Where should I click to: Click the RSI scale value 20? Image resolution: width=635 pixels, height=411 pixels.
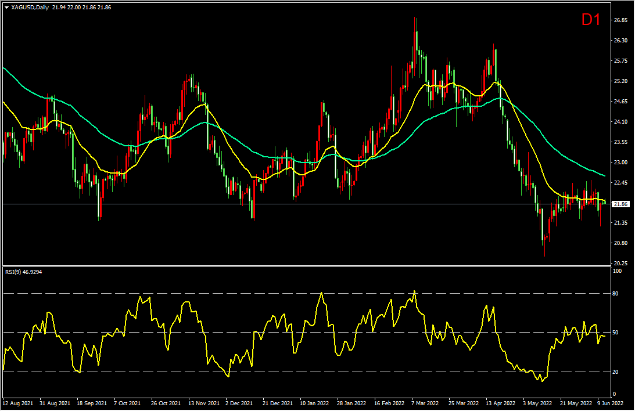[x=616, y=372]
